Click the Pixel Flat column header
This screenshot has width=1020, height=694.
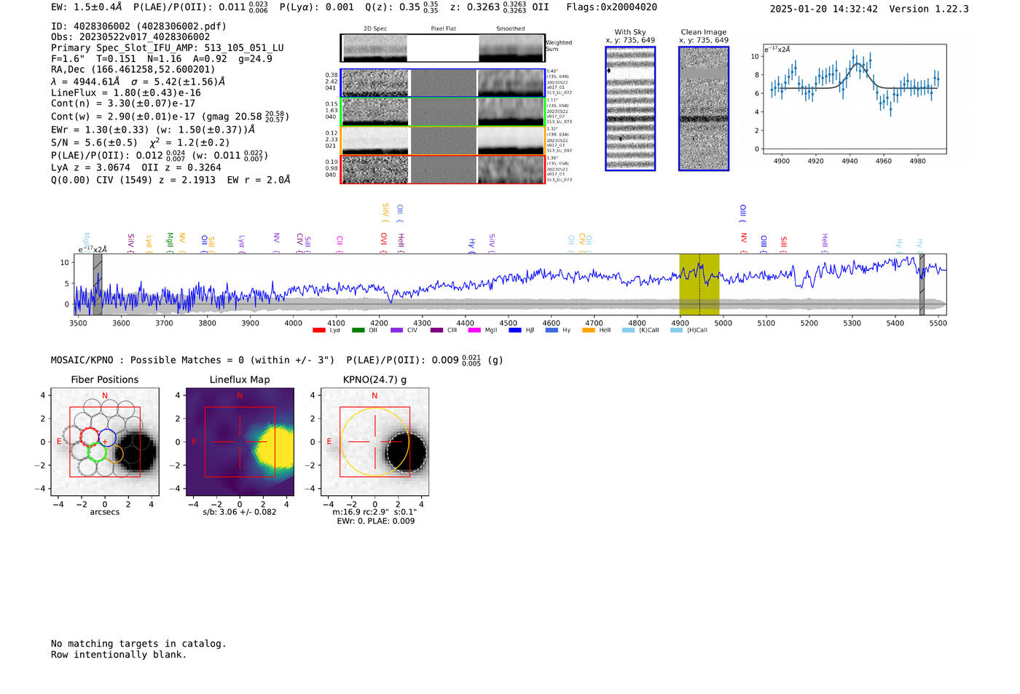pyautogui.click(x=443, y=28)
